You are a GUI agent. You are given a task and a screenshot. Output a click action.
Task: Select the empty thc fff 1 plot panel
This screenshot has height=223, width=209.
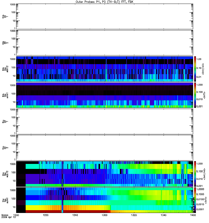[x=104, y=122]
